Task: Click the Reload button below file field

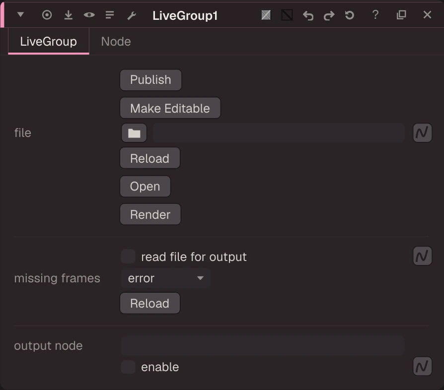Action: pyautogui.click(x=150, y=158)
